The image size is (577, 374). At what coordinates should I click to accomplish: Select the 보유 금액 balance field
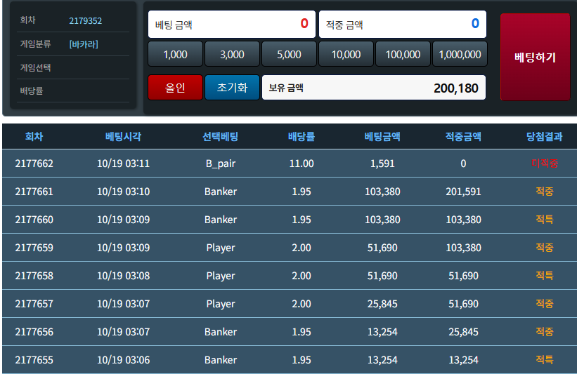click(373, 88)
